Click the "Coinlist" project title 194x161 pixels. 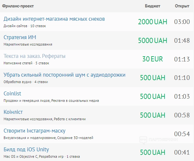[12, 93]
